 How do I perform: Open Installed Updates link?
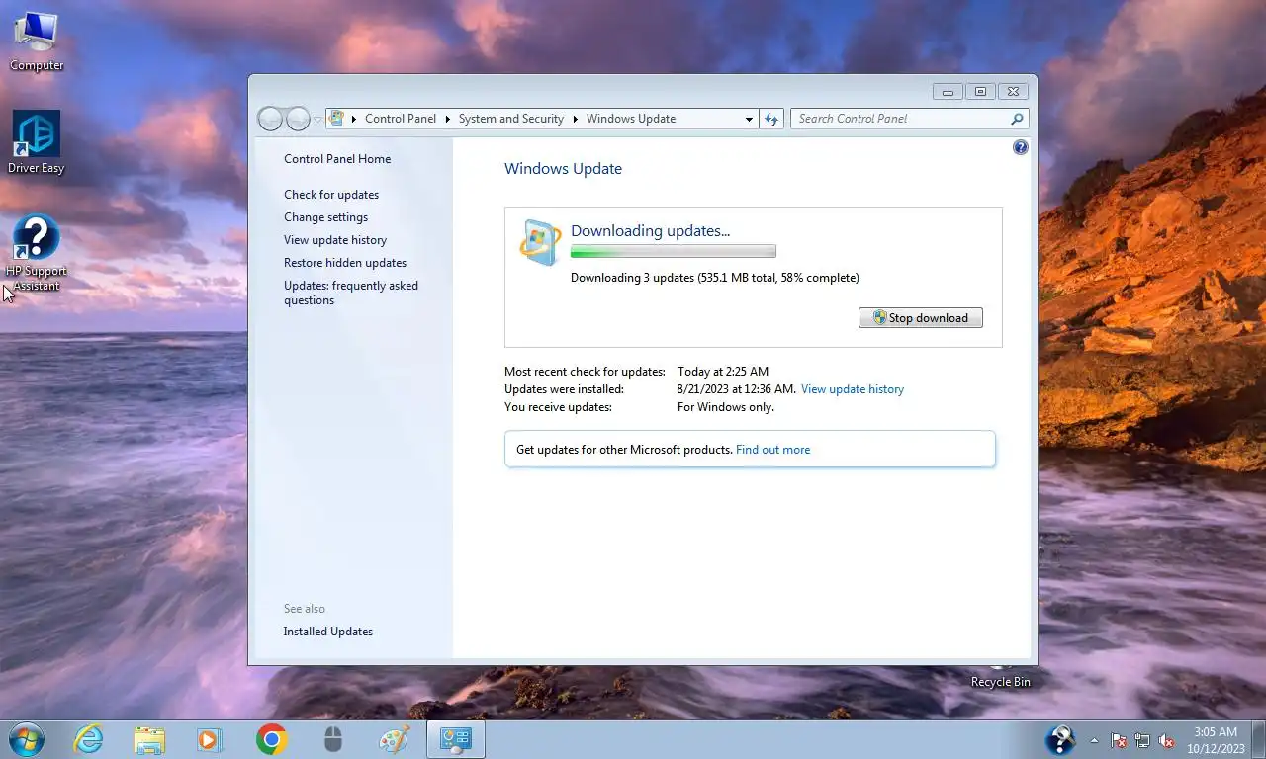click(328, 632)
